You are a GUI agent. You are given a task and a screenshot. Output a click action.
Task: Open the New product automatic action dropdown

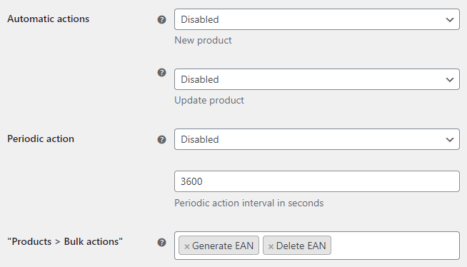[x=317, y=19]
